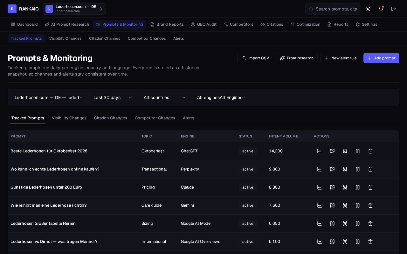407x254 pixels.
Task: Open competitors for Lederhosen vs Dirndl prompt
Action: (345, 242)
